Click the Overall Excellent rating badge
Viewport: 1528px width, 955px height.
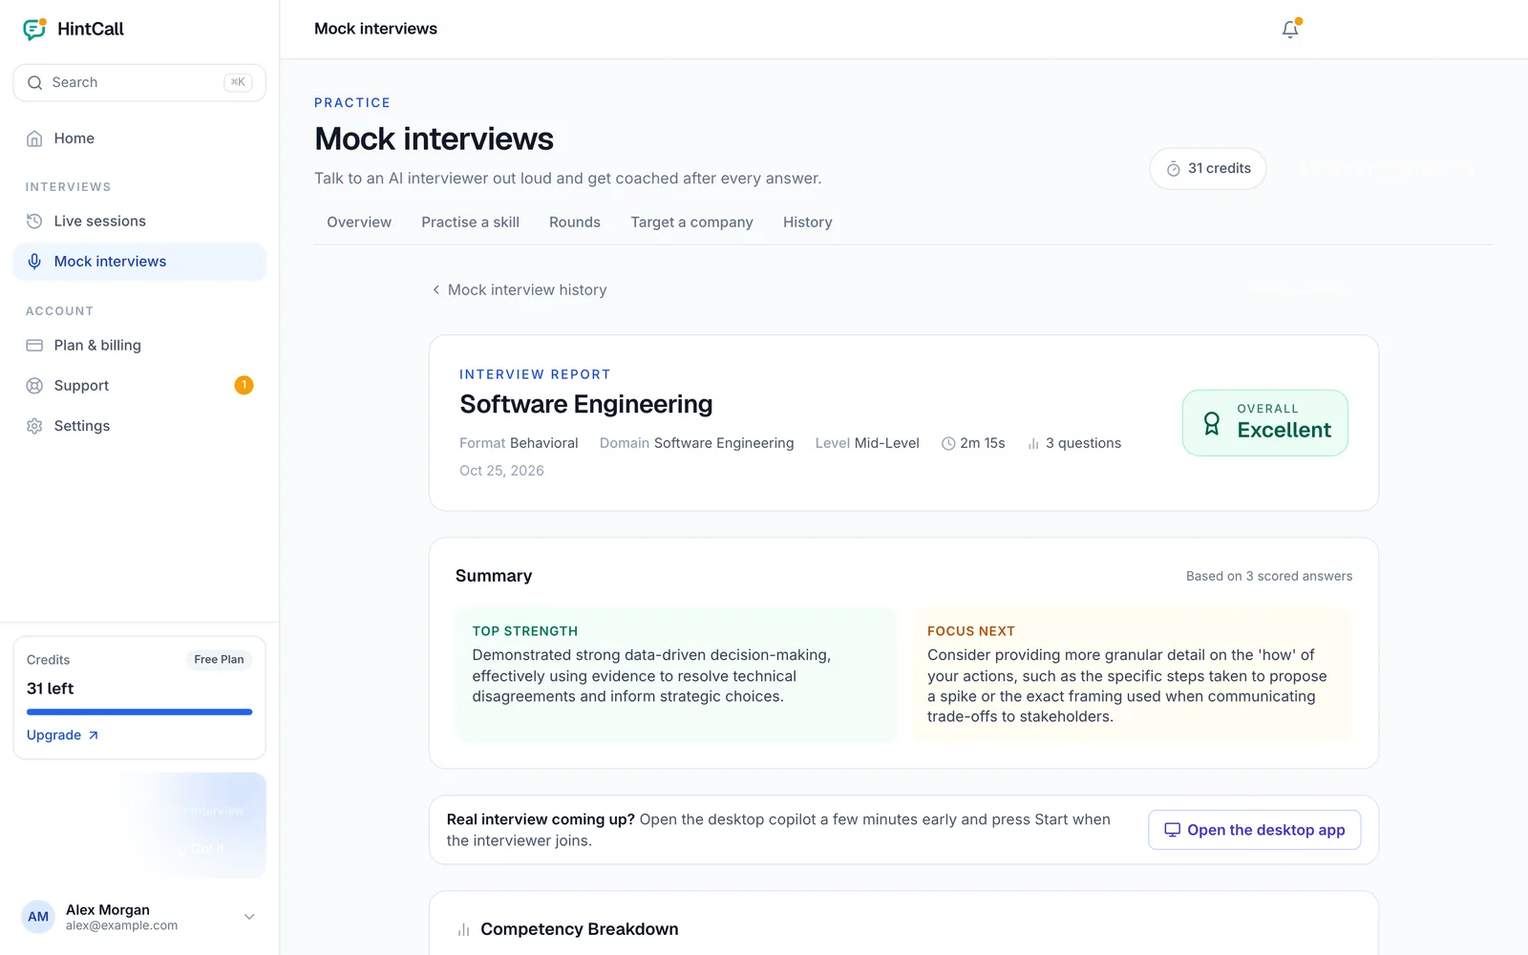(1265, 423)
